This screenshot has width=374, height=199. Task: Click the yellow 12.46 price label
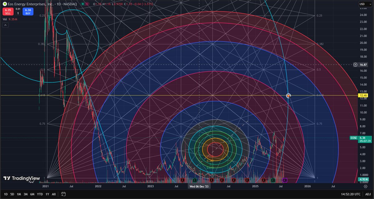pos(363,95)
